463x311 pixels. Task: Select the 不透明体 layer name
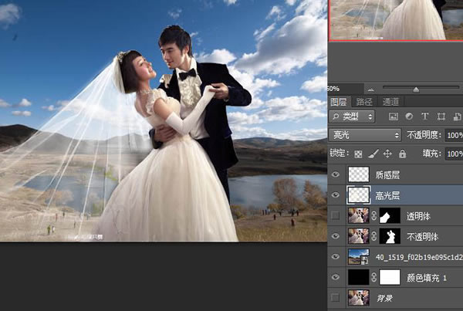tap(422, 237)
